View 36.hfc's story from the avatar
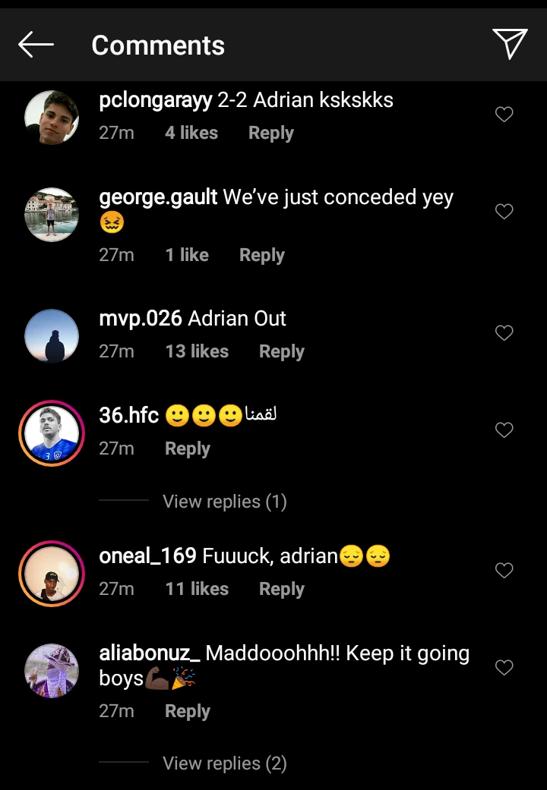The width and height of the screenshot is (547, 790). pyautogui.click(x=52, y=433)
